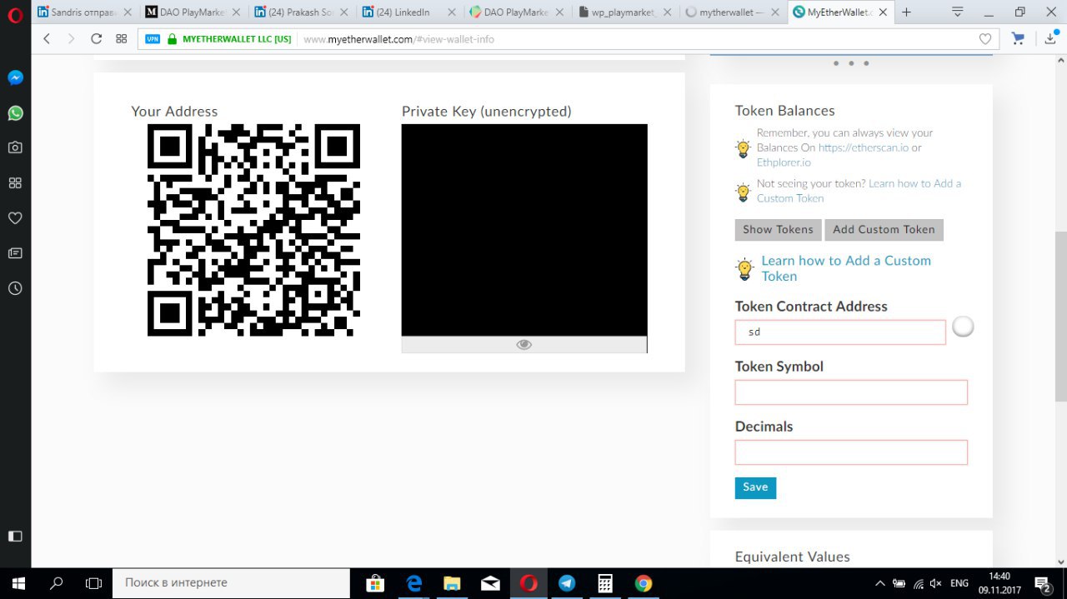The width and height of the screenshot is (1067, 599).
Task: Open Mail app from taskbar
Action: (x=490, y=583)
